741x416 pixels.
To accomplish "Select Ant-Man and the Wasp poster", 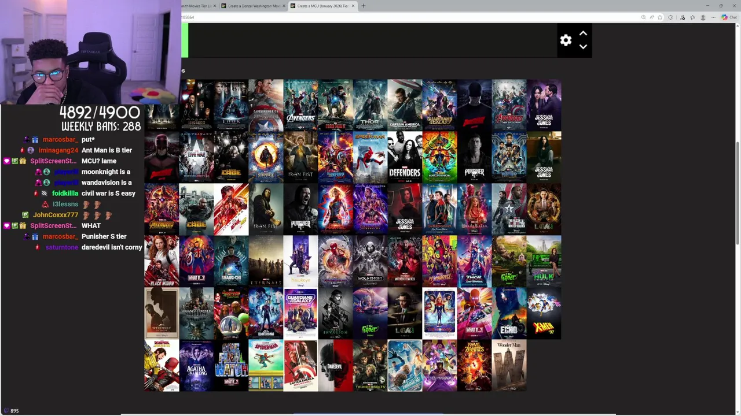I will click(x=231, y=209).
